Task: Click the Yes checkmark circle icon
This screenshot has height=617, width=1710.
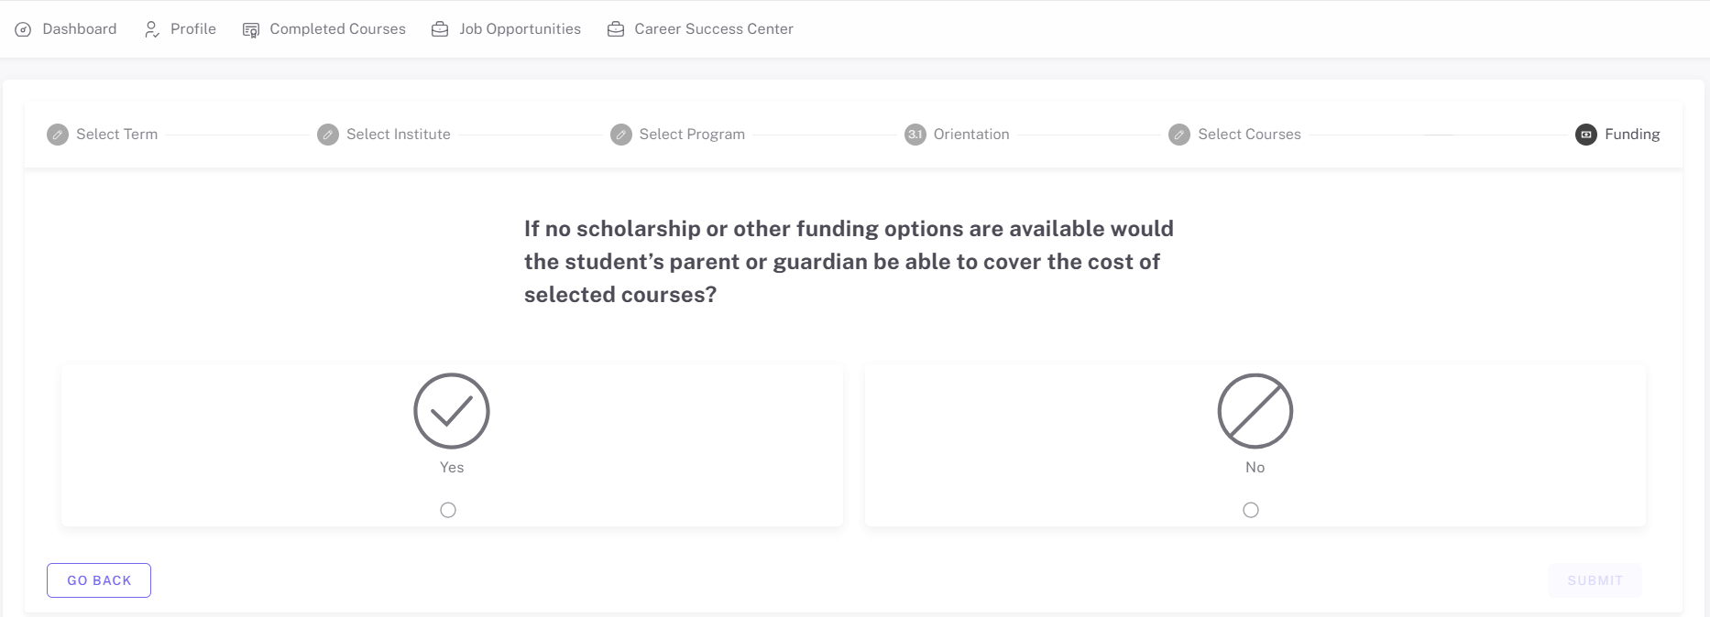Action: [x=452, y=412]
